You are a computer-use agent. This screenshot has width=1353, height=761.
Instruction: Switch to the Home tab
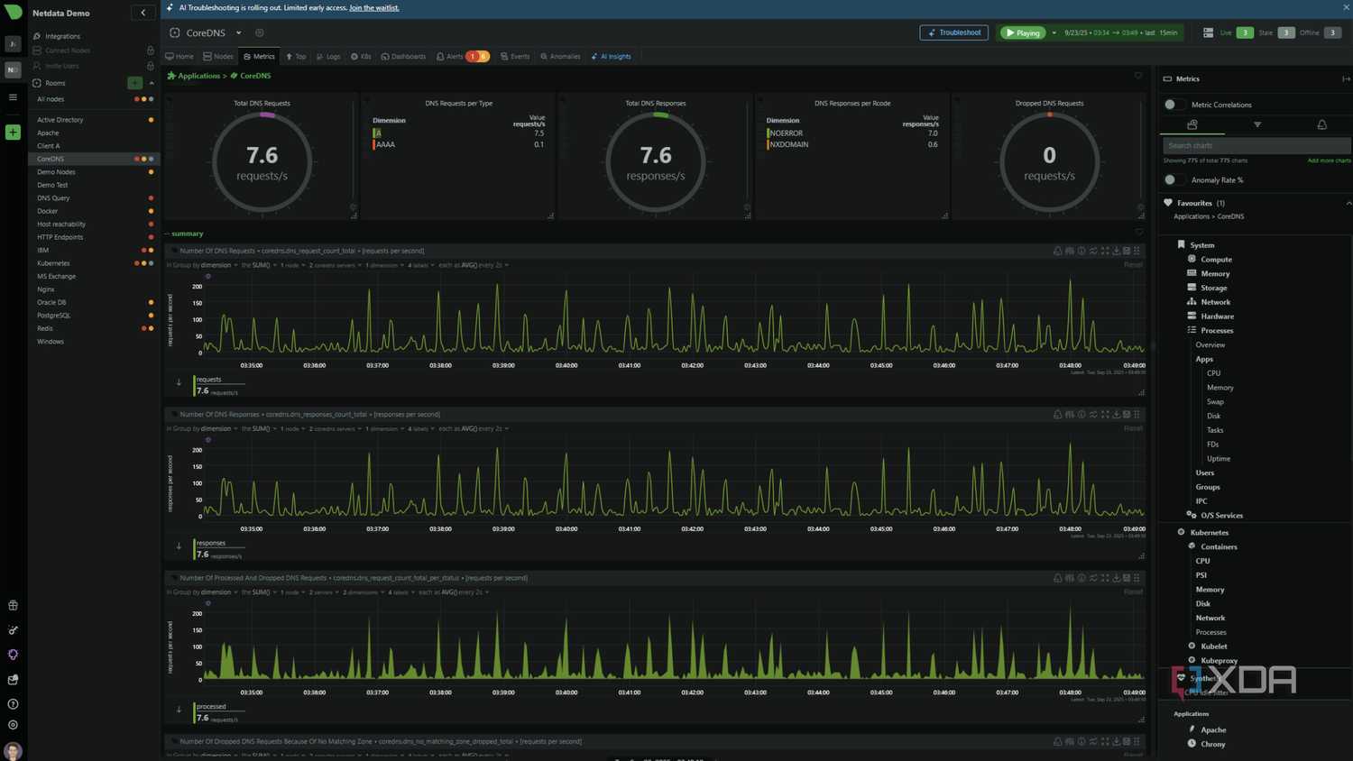pyautogui.click(x=179, y=57)
